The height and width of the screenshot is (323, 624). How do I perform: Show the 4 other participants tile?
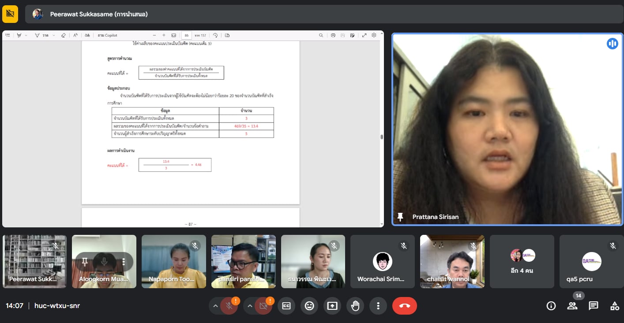pos(522,261)
